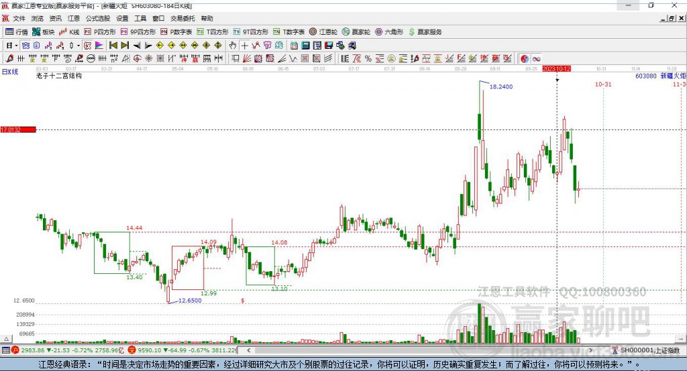Expand volume panel with up triangle

(x=6, y=339)
